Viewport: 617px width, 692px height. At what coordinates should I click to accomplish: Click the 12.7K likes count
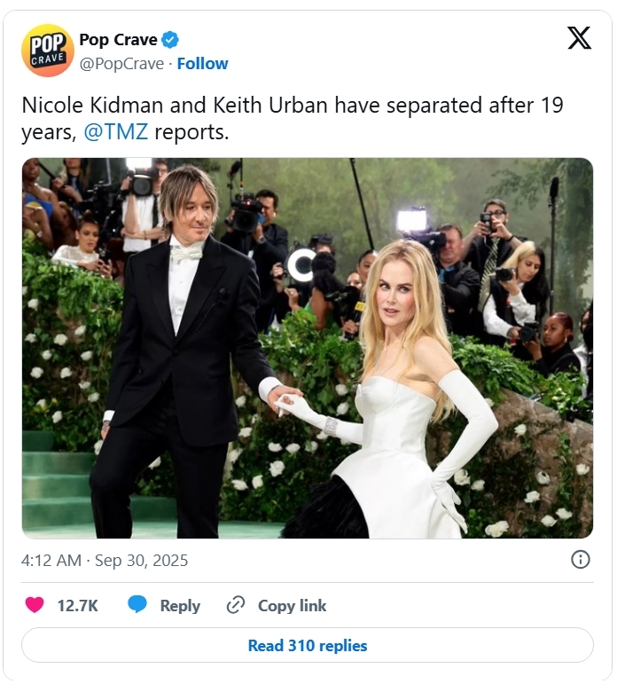click(77, 606)
